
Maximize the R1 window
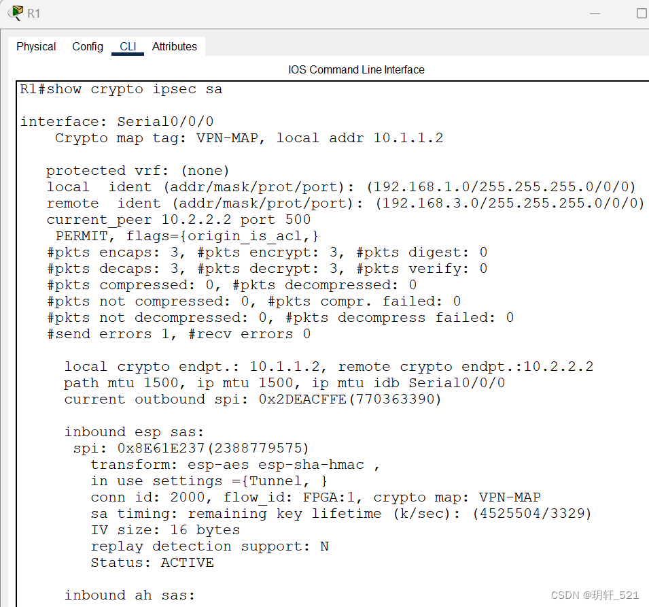pyautogui.click(x=641, y=13)
